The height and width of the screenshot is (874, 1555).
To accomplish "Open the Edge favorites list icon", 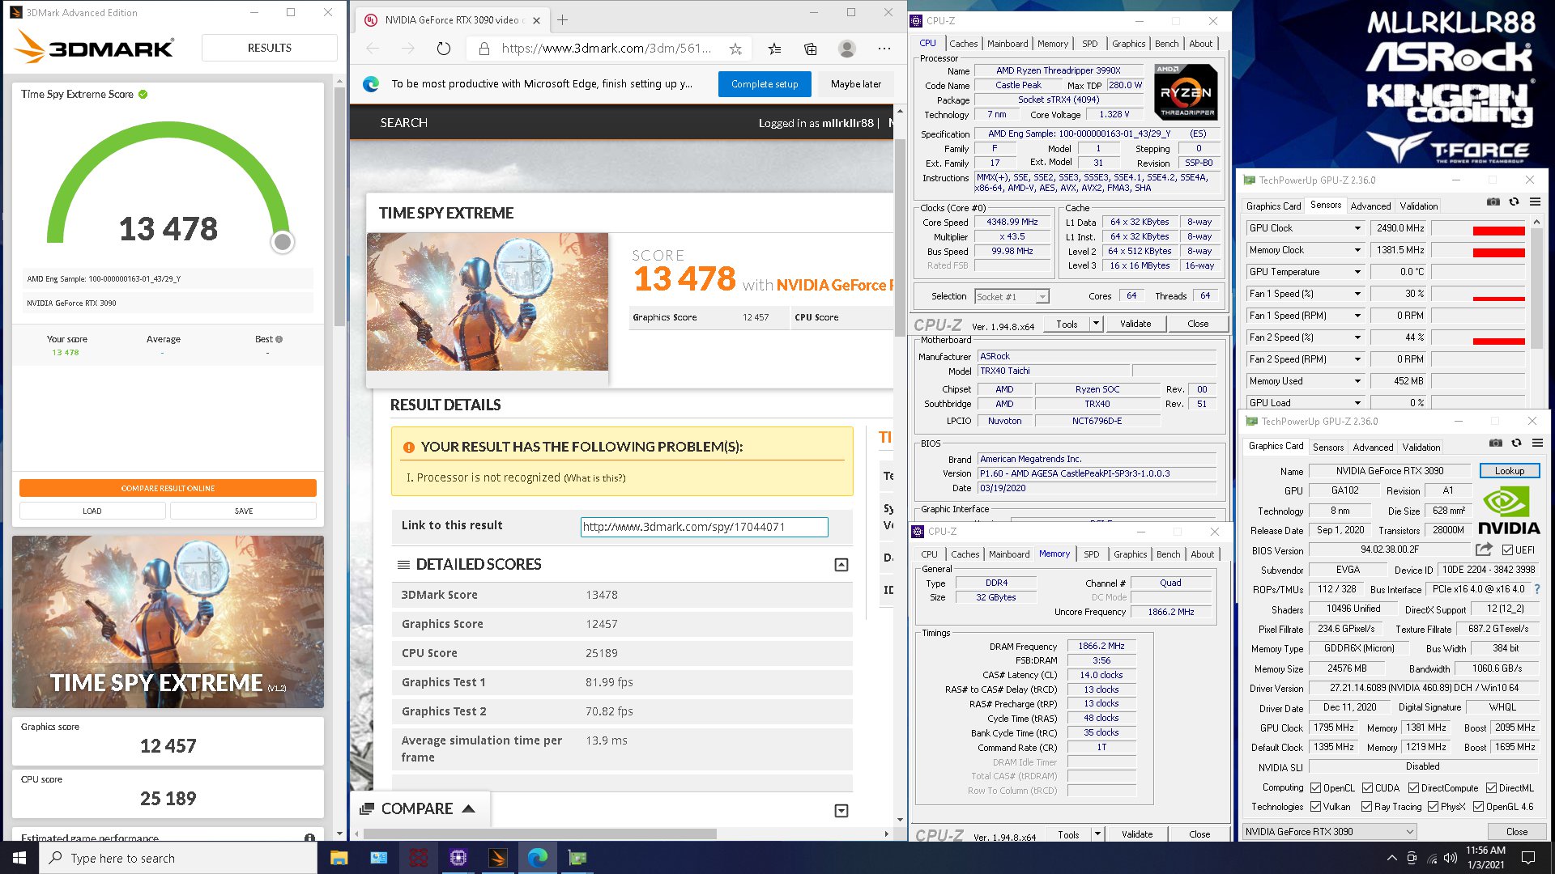I will point(775,49).
